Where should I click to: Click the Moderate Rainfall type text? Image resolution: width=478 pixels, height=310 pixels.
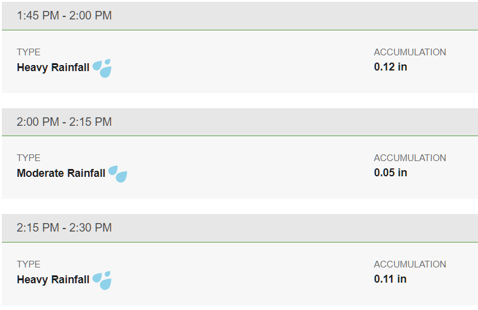(61, 173)
